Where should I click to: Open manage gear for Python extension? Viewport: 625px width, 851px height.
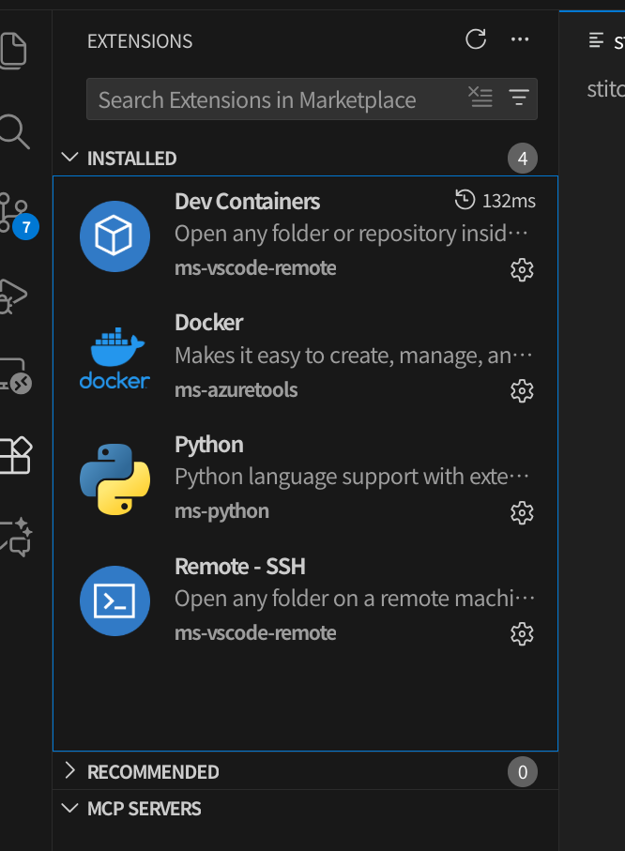521,512
